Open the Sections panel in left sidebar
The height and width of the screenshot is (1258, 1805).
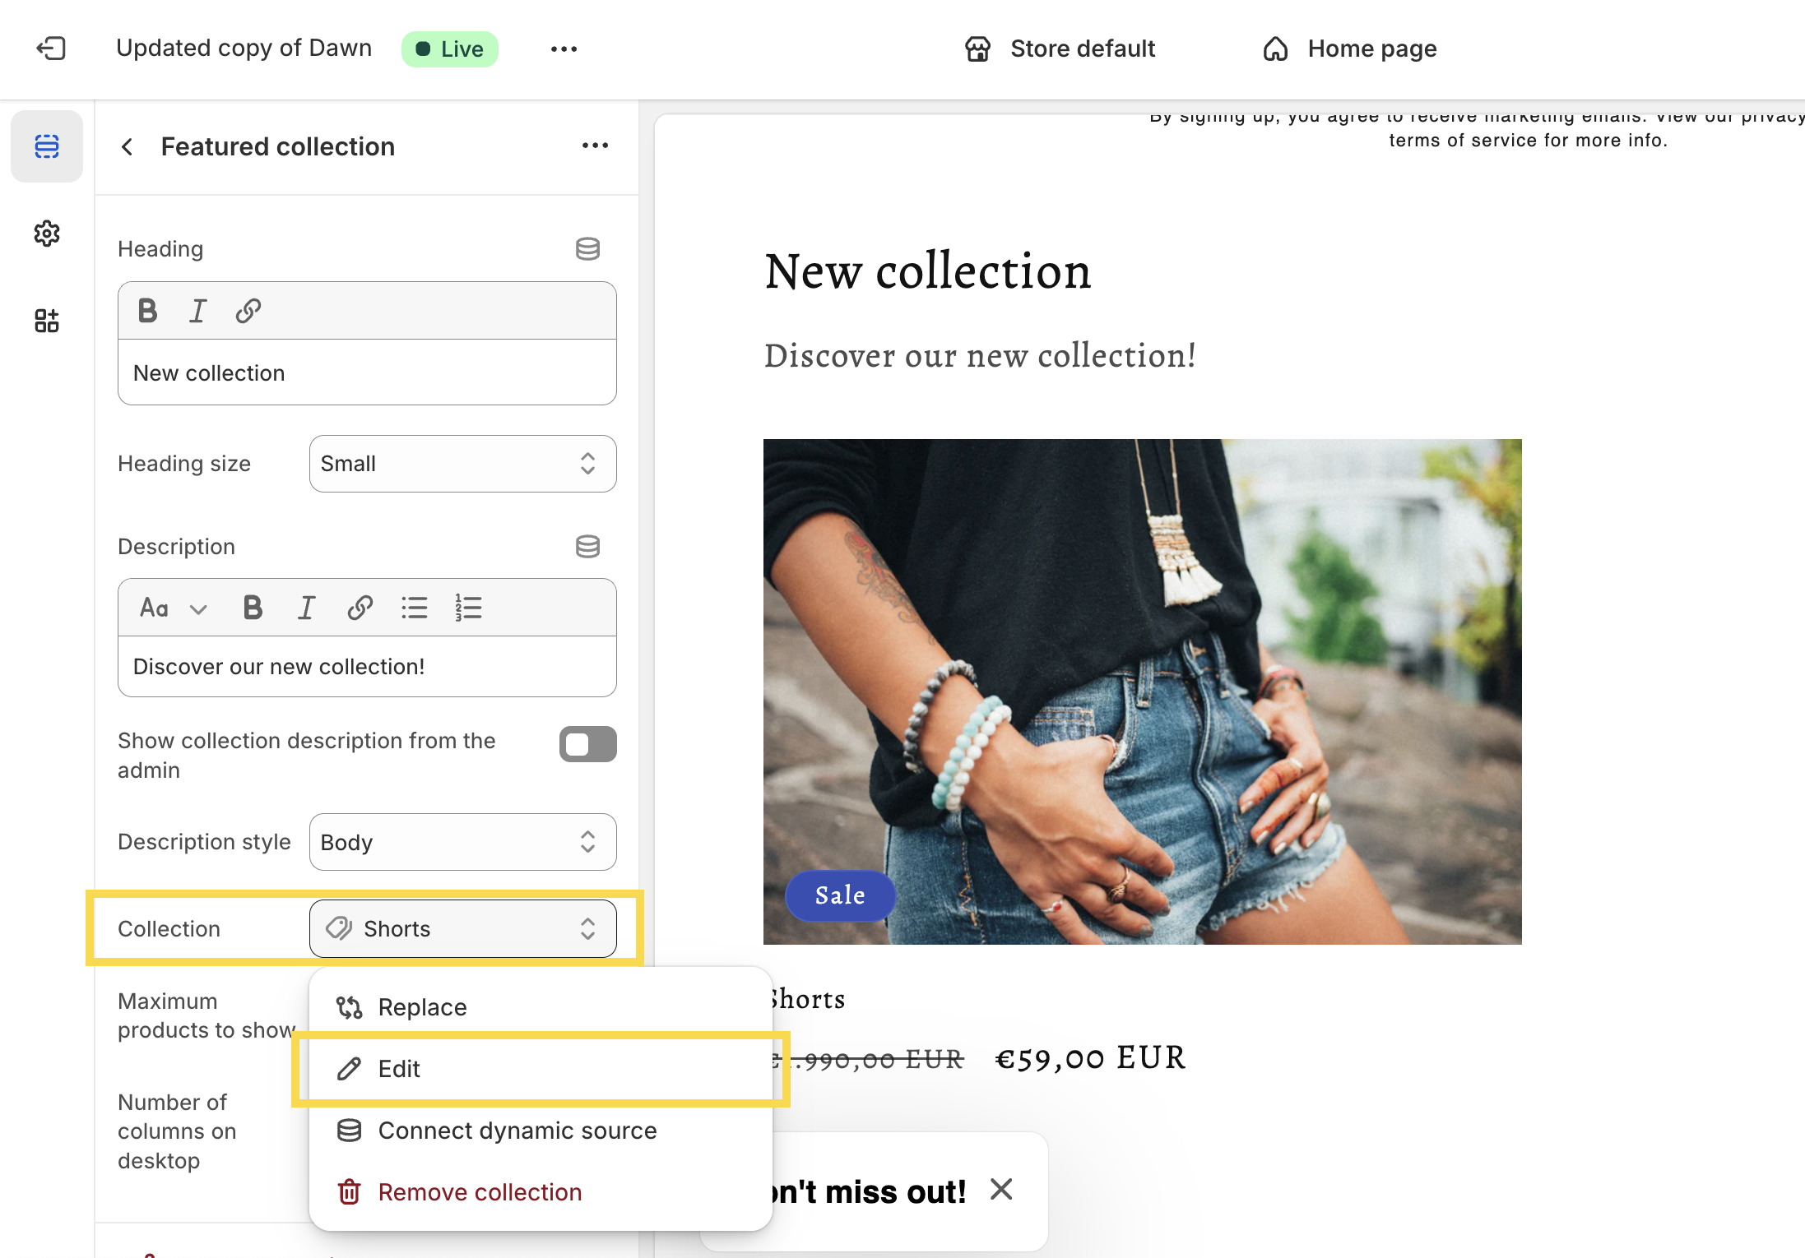[46, 146]
